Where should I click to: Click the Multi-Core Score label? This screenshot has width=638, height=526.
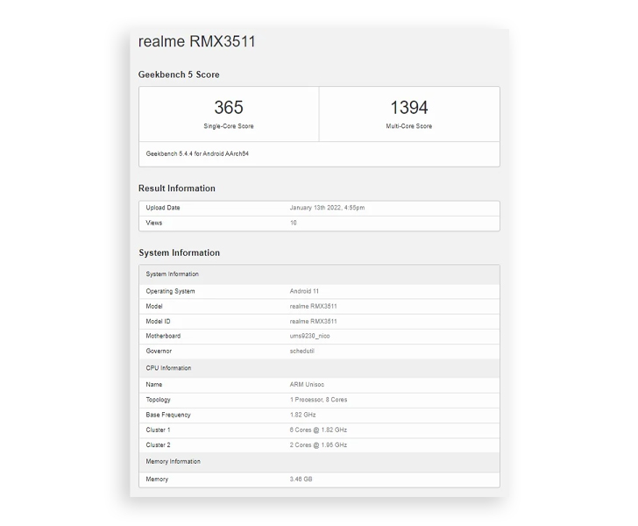click(x=409, y=126)
